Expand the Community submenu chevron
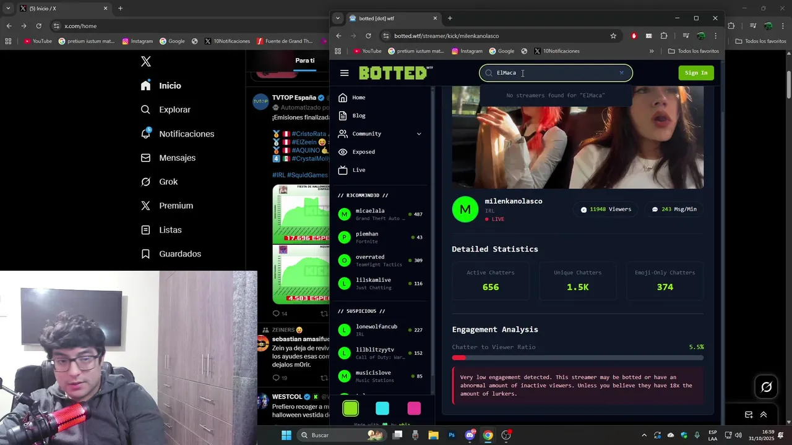The image size is (792, 445). click(419, 133)
